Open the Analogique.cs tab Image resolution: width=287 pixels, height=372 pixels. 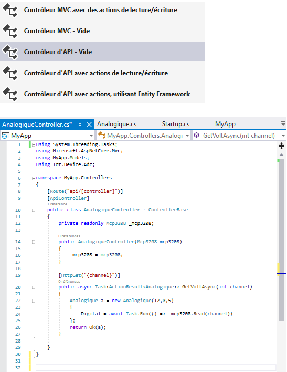point(117,124)
